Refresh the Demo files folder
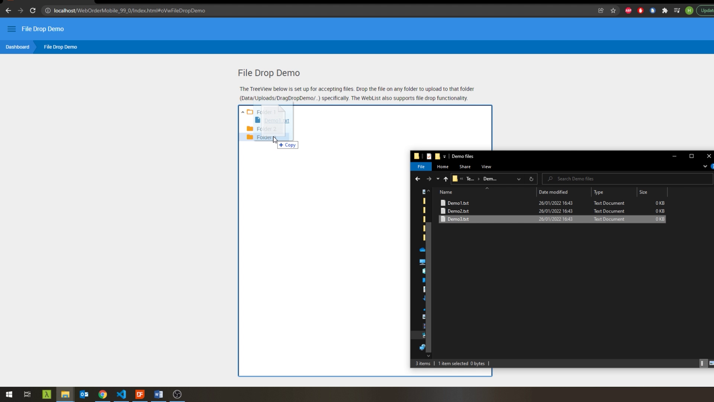This screenshot has height=402, width=714. pyautogui.click(x=531, y=179)
